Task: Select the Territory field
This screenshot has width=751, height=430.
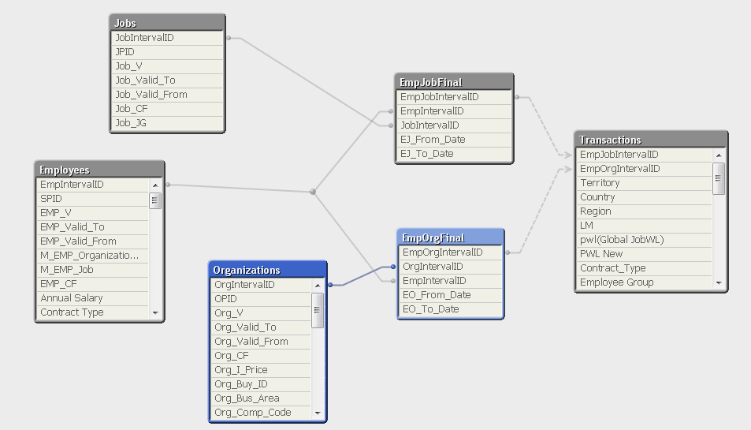Action: pyautogui.click(x=645, y=183)
